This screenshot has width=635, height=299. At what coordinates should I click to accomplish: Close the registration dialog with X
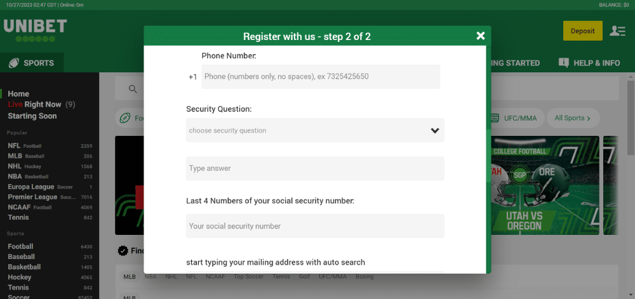point(481,36)
